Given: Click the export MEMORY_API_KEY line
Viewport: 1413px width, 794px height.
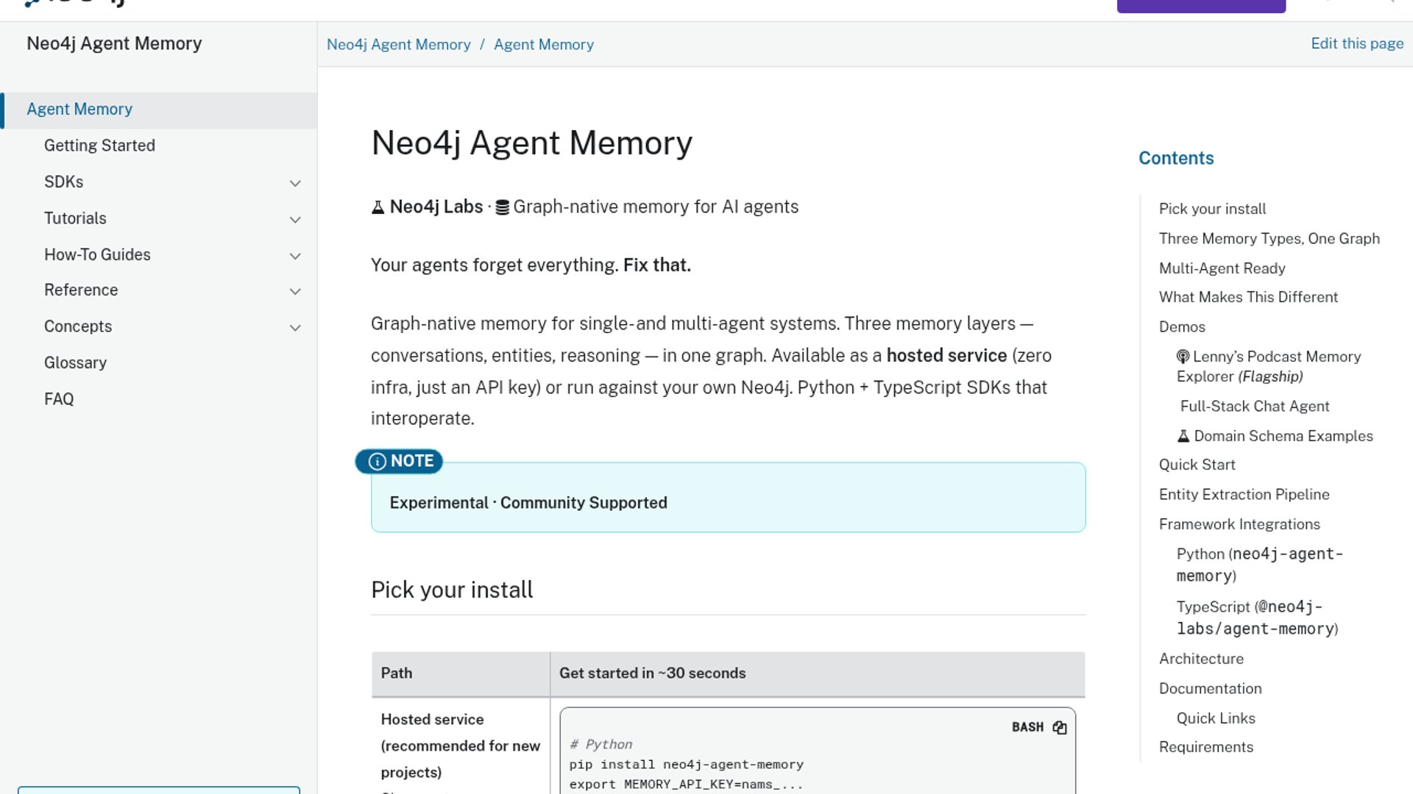Looking at the screenshot, I should (686, 784).
